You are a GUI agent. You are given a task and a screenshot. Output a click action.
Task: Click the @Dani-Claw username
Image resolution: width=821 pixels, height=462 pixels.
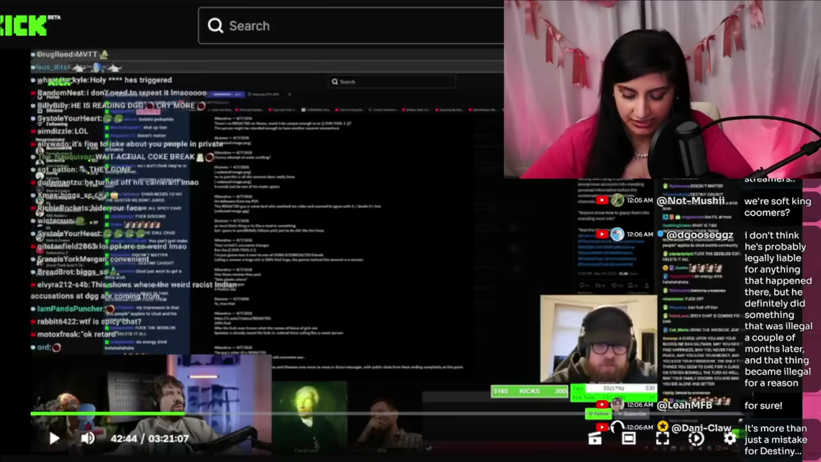click(x=701, y=427)
